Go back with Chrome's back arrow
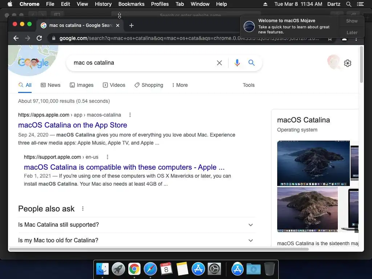 click(x=16, y=38)
